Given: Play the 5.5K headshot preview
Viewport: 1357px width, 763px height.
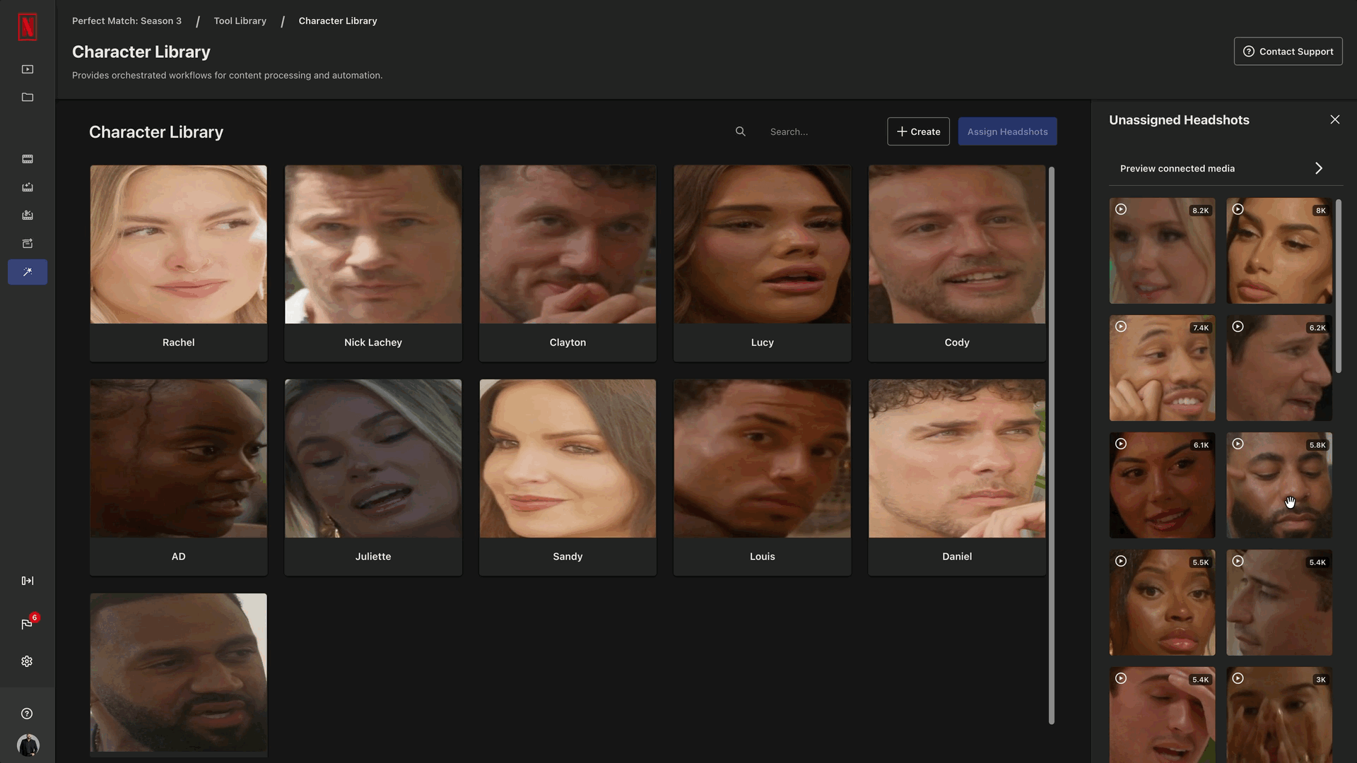Looking at the screenshot, I should point(1121,561).
